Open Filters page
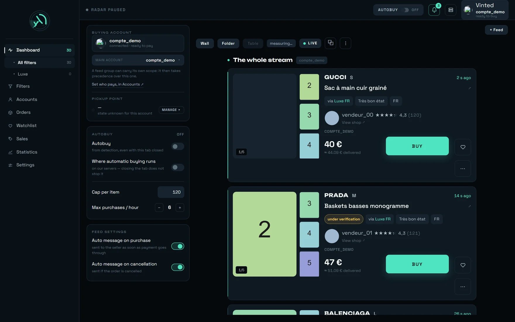 pos(40,86)
